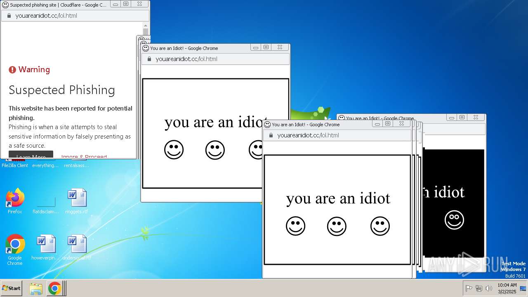
Task: Click lock icon in front Idiot window
Action: point(271,135)
